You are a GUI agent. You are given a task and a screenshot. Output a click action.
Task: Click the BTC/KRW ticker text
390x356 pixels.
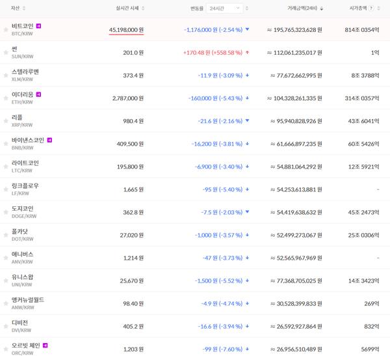click(x=22, y=34)
